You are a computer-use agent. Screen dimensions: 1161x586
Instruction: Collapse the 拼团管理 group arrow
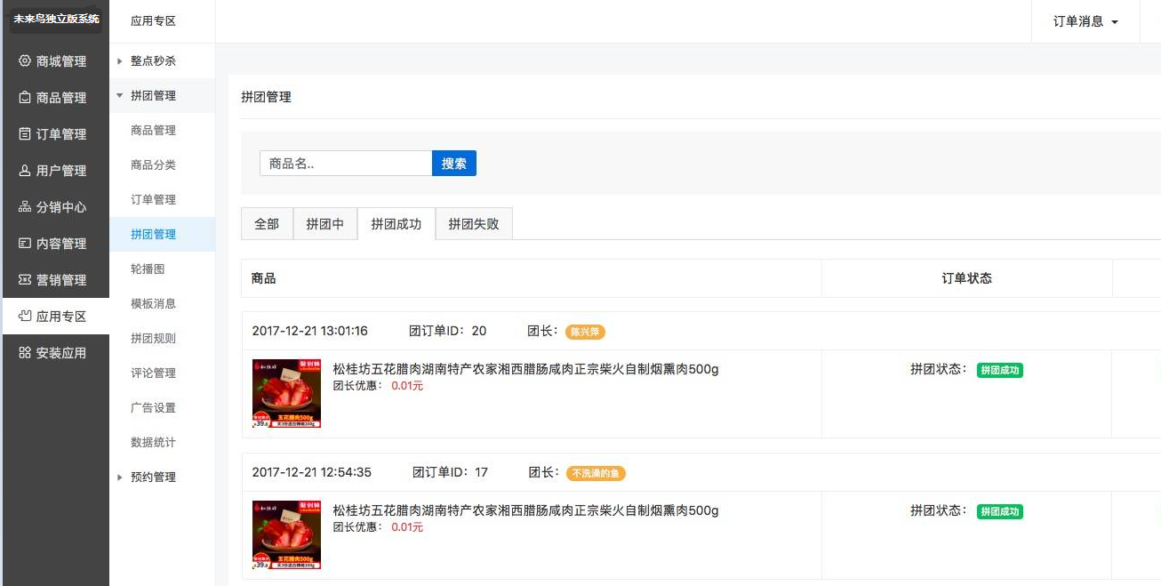(120, 95)
